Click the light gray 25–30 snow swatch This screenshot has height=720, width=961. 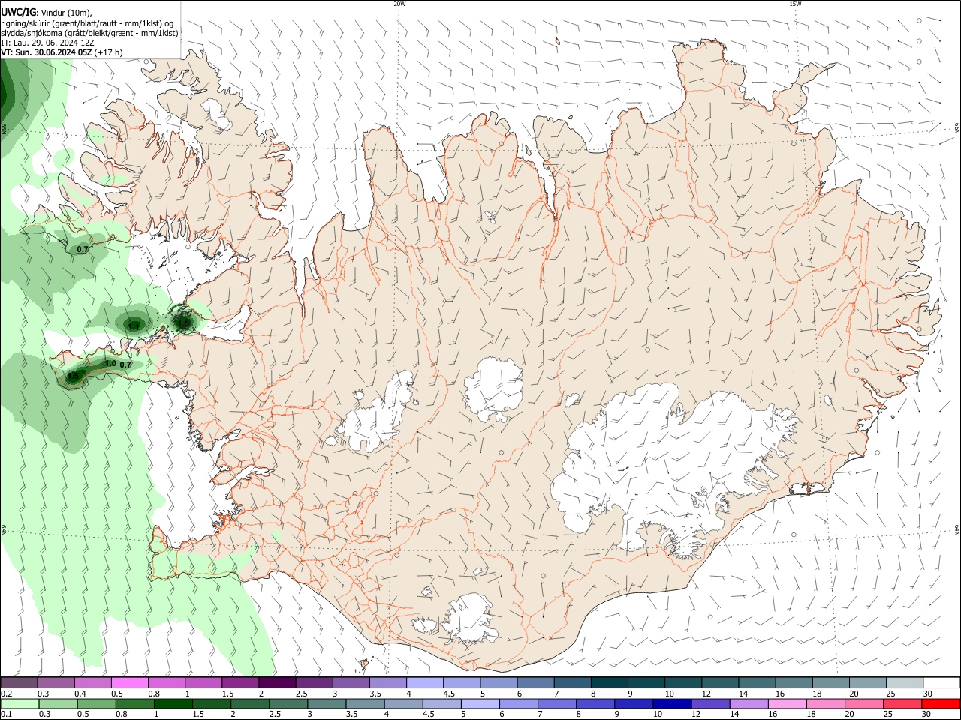tap(905, 683)
